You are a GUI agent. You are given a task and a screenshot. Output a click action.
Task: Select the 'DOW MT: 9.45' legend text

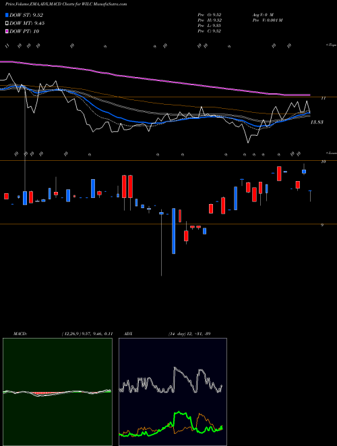tap(27, 23)
